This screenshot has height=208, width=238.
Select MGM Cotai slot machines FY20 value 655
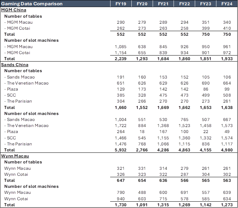pos(142,53)
